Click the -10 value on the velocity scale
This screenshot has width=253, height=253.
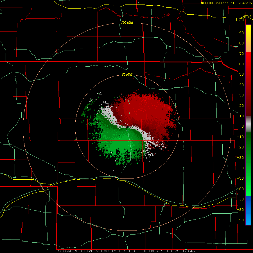[x=240, y=137]
